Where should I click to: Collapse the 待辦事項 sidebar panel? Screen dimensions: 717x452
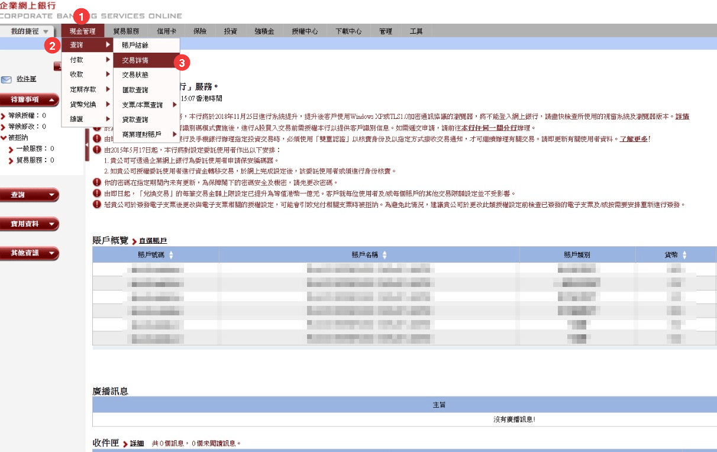tap(51, 100)
